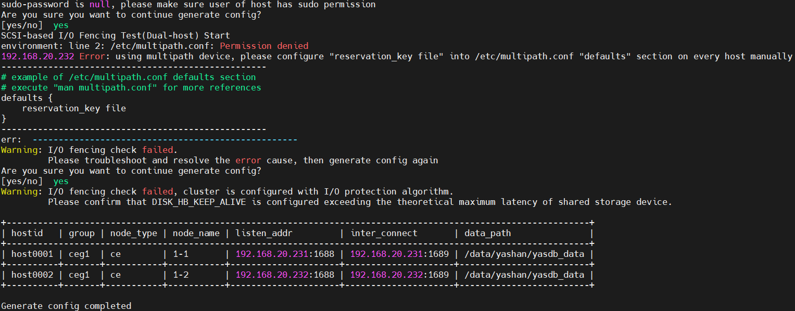
Task: Click the "SCSI-based I/O Fencing Test" line
Action: pyautogui.click(x=115, y=35)
